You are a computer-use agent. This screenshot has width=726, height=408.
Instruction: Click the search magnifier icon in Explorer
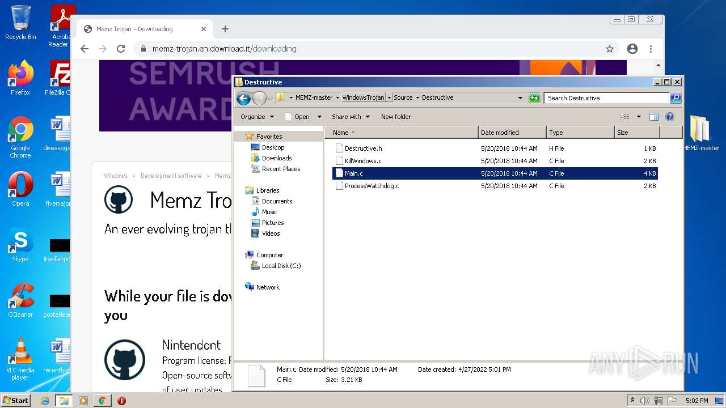click(x=675, y=98)
